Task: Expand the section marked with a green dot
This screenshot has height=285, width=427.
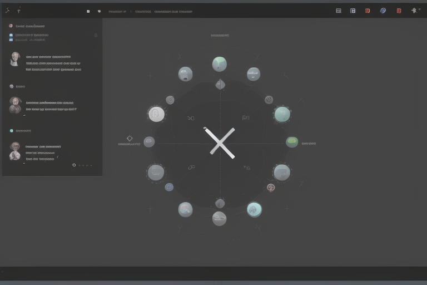Action: coord(11,131)
